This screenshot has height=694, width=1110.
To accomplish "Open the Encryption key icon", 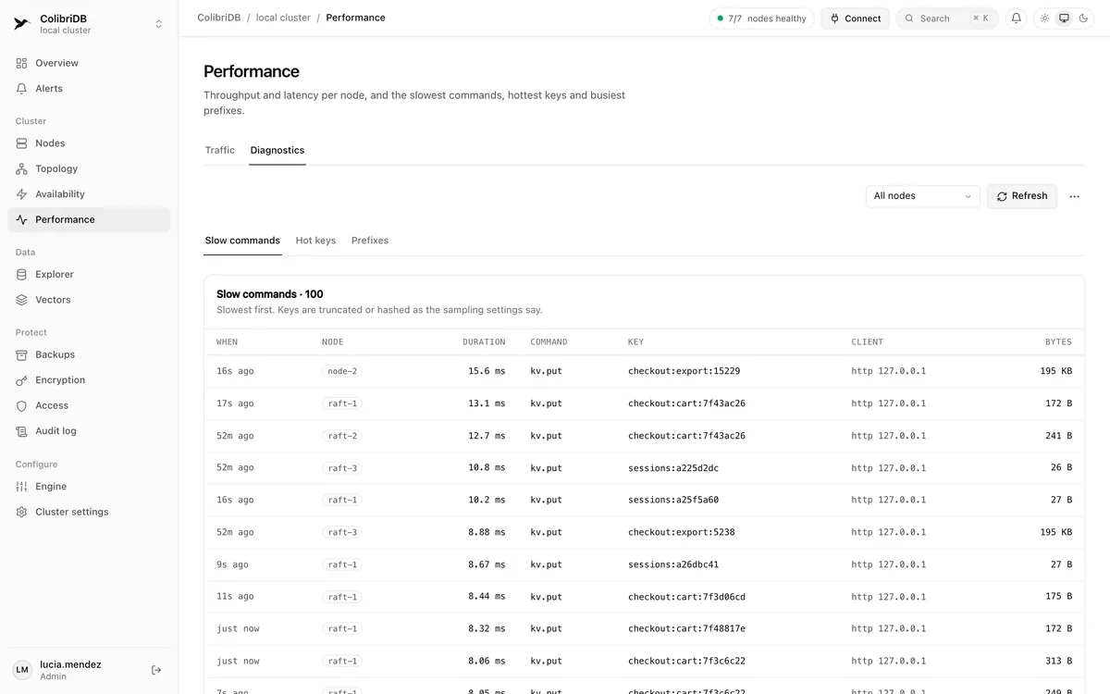I will pyautogui.click(x=21, y=380).
